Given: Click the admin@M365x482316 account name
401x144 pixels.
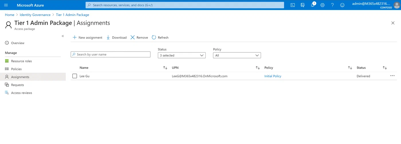Looking at the screenshot, I should 371,3.
